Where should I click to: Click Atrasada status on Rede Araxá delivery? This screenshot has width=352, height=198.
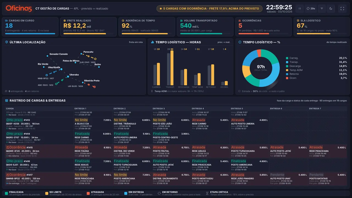199,147
